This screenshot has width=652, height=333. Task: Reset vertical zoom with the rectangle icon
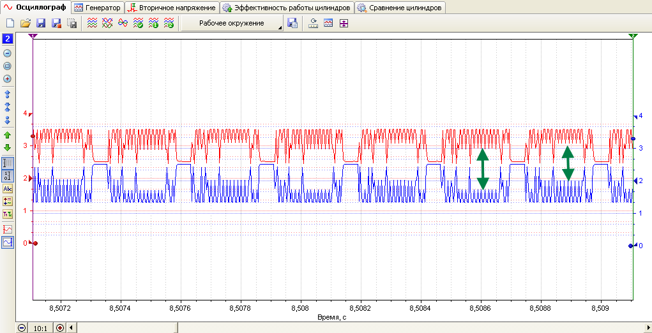click(8, 66)
